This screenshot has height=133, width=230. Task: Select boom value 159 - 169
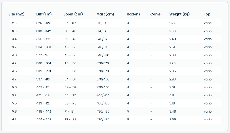pyautogui.click(x=70, y=87)
